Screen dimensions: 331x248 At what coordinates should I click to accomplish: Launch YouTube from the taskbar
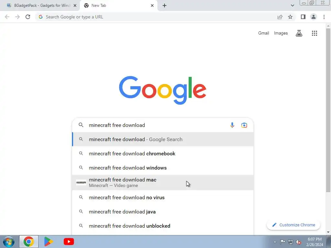[69, 242]
